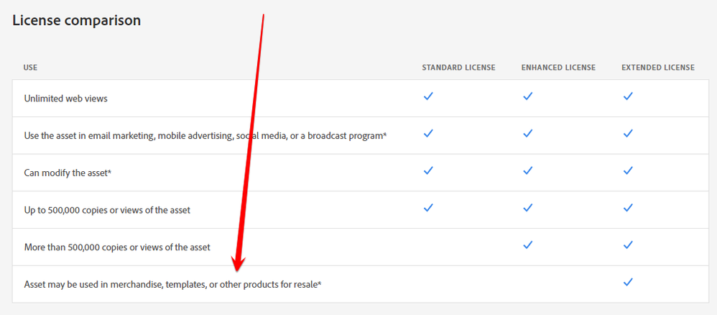Click Enhanced checkmark for More than 500,000 copies
This screenshot has width=717, height=315.
click(x=528, y=245)
